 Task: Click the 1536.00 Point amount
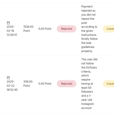click(28, 29)
